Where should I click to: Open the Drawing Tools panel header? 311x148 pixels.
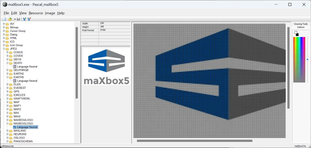tap(301, 24)
